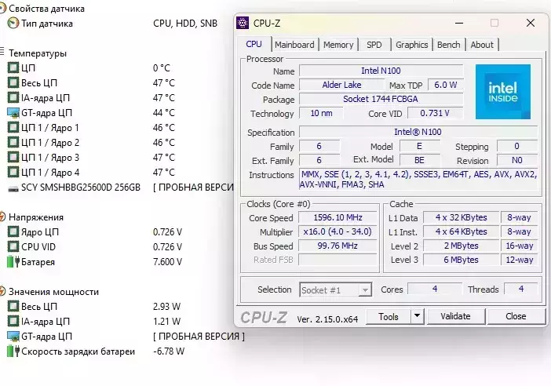The height and width of the screenshot is (386, 551).
Task: Click the Свойства датчика section icon
Action: (2, 9)
